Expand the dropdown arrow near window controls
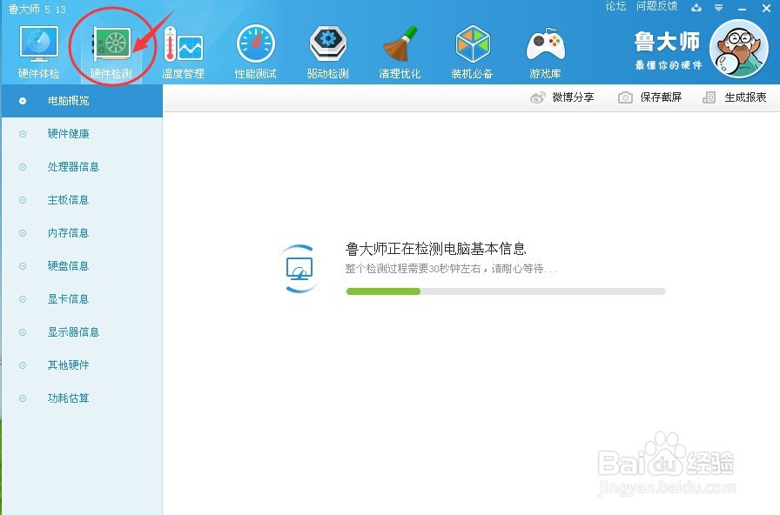The height and width of the screenshot is (515, 780). (x=719, y=7)
